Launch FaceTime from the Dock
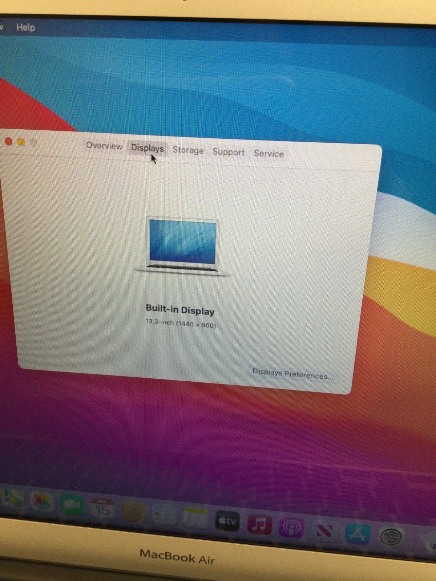 [72, 505]
